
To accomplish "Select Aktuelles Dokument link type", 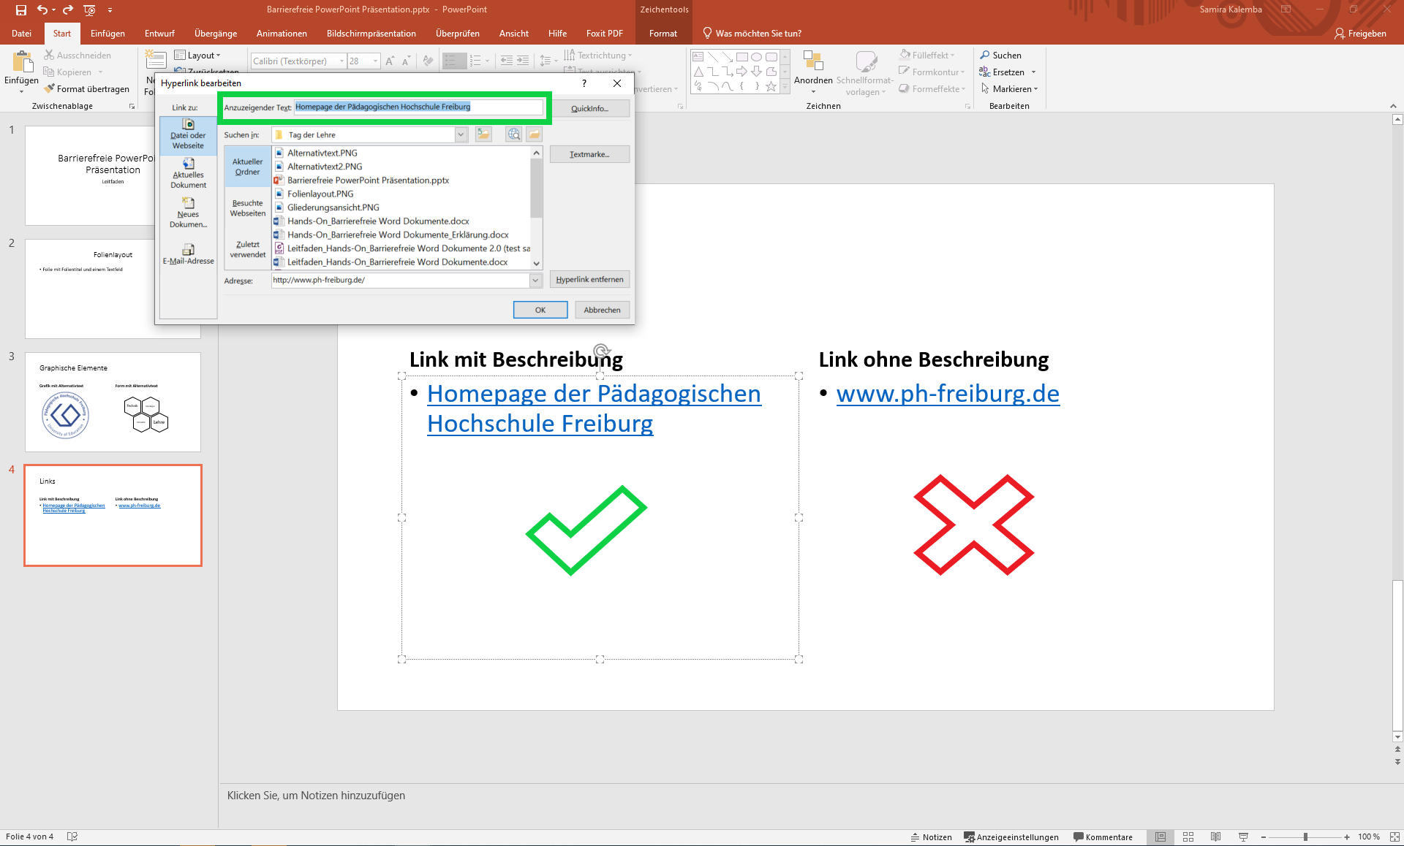I will tap(188, 175).
